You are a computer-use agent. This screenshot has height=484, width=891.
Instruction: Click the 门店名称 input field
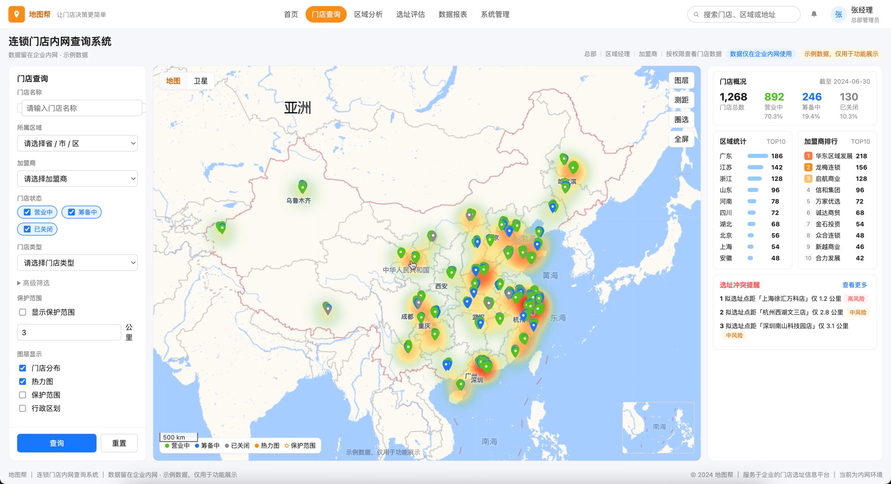click(82, 108)
